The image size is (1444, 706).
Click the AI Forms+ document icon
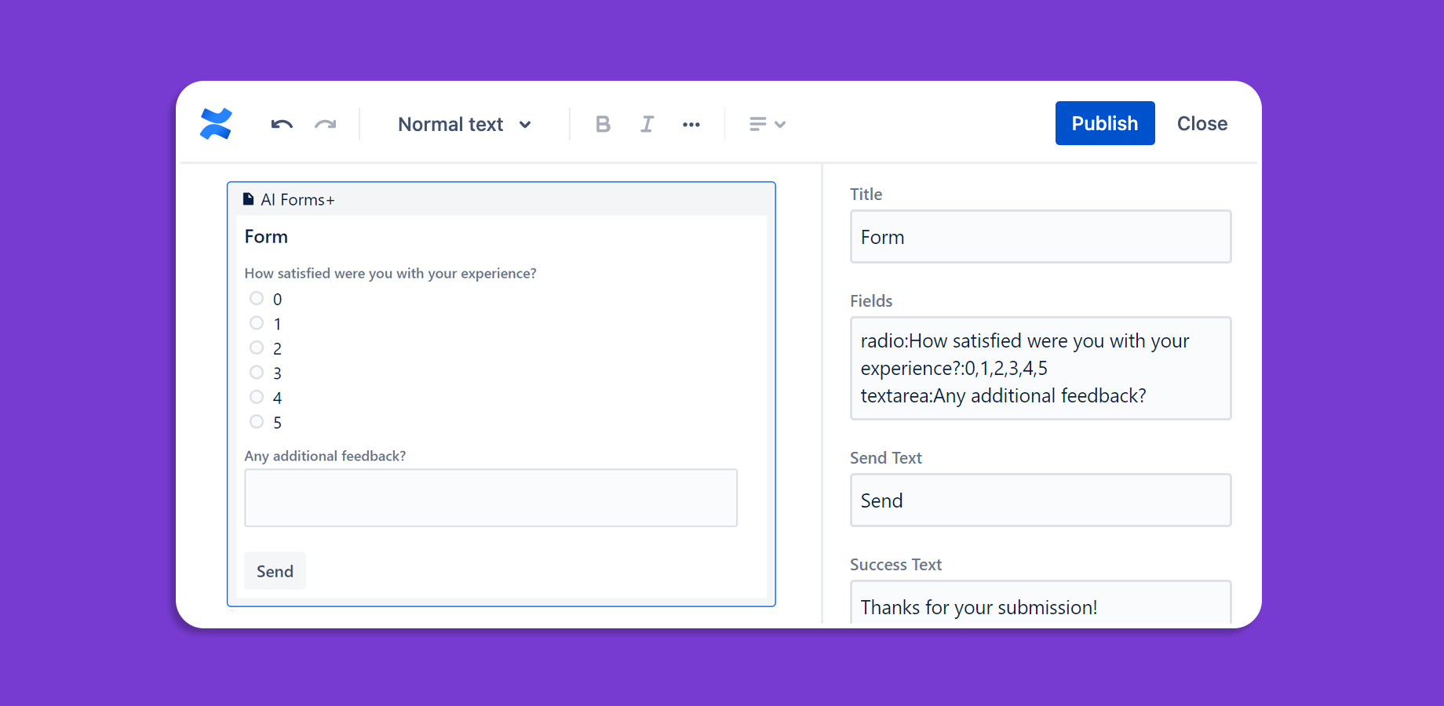point(249,199)
